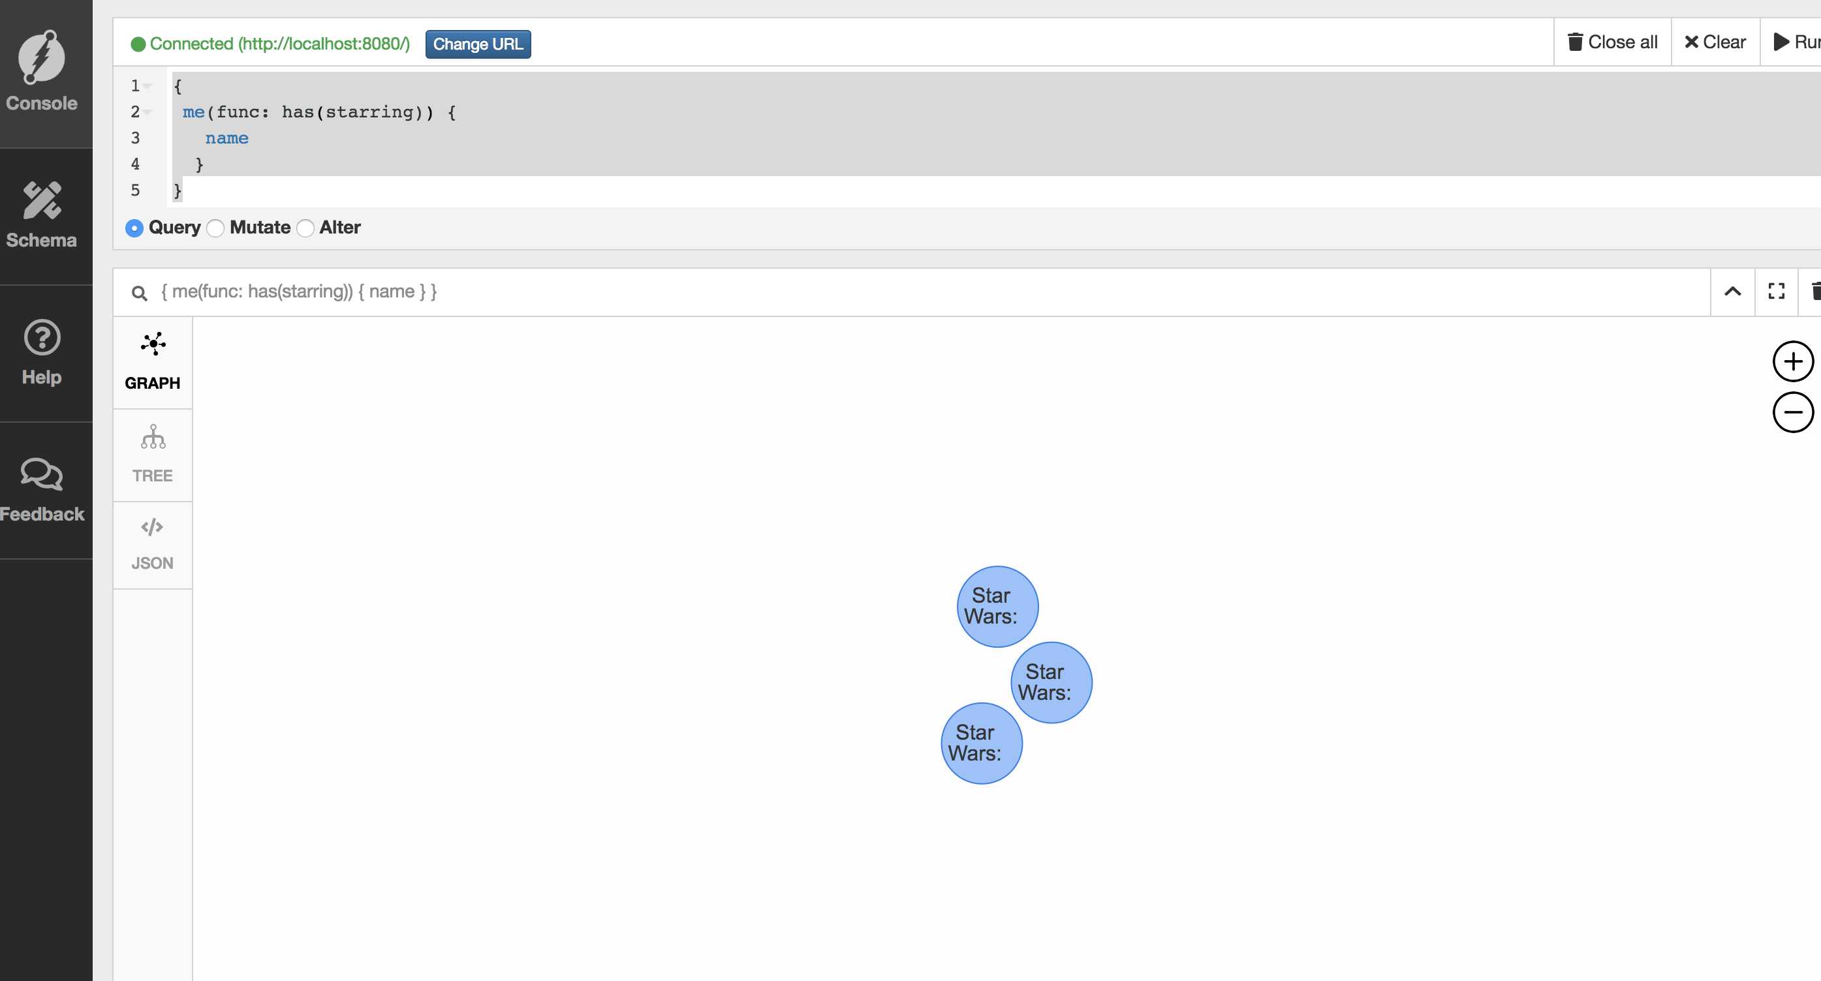Viewport: 1821px width, 981px height.
Task: Click the Change URL button
Action: coord(478,44)
